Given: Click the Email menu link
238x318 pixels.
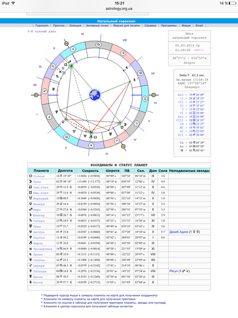Looking at the screenshot, I should [x=199, y=25].
